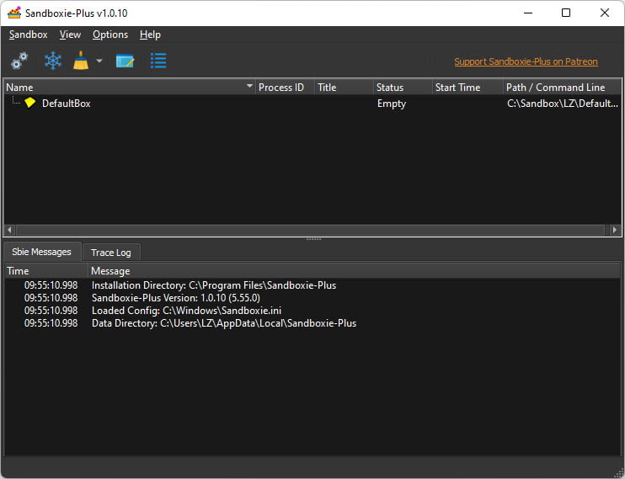Image resolution: width=625 pixels, height=479 pixels.
Task: Click the Sandboxie-Plus app logo in title bar
Action: [x=14, y=13]
